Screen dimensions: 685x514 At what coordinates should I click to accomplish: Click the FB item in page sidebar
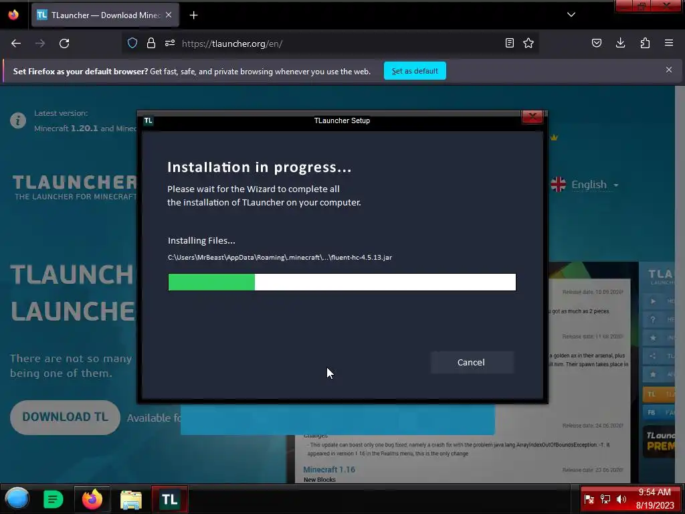point(659,412)
